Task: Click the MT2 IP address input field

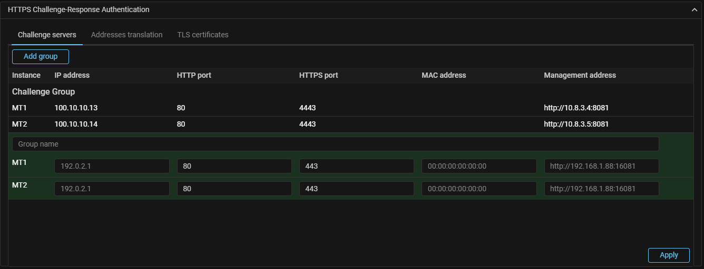Action: (112, 189)
